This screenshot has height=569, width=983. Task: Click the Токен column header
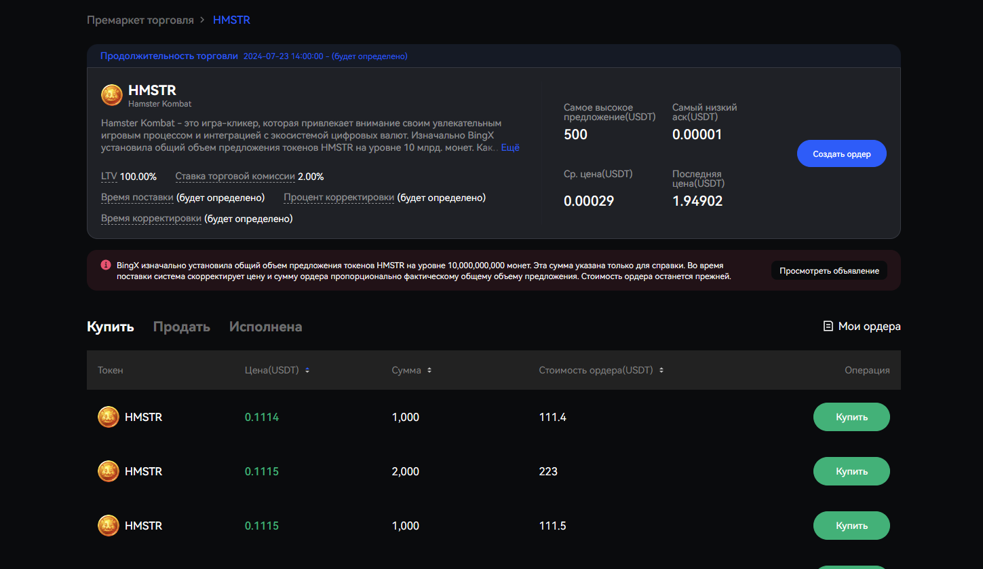111,370
